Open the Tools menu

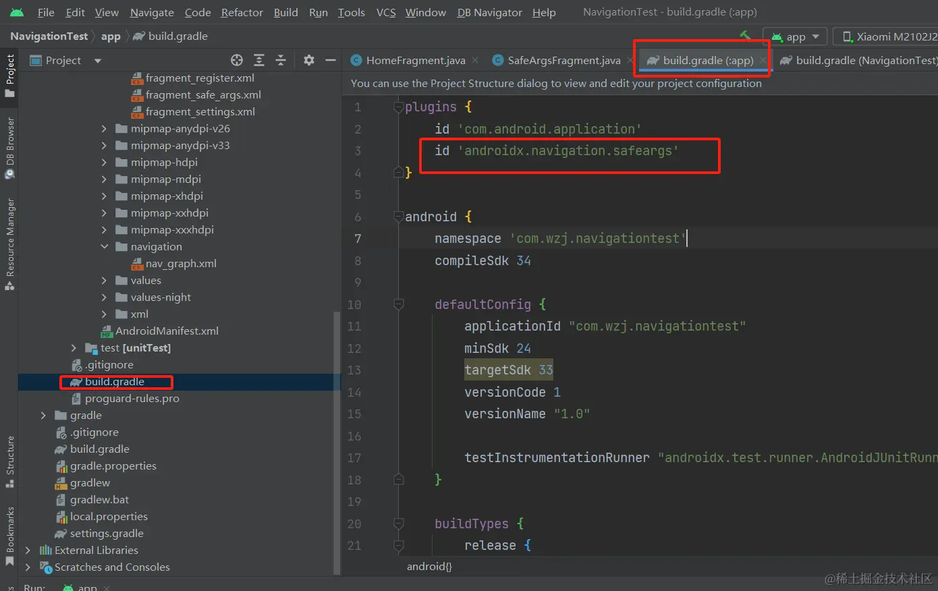[x=352, y=12]
